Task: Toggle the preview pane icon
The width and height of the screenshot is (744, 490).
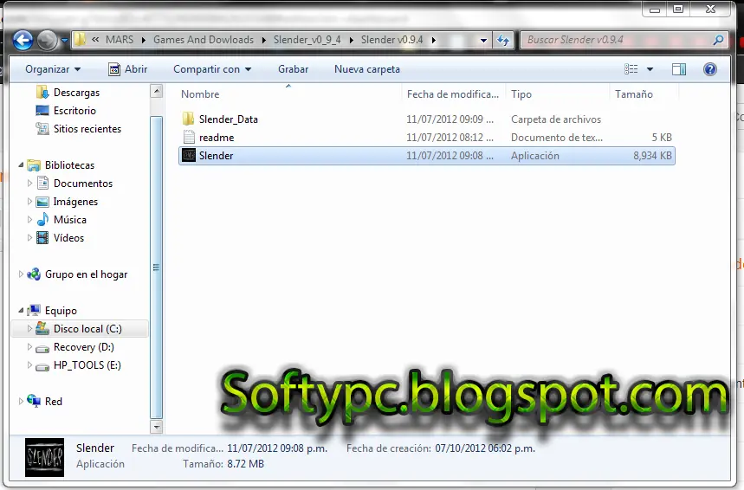Action: click(679, 69)
